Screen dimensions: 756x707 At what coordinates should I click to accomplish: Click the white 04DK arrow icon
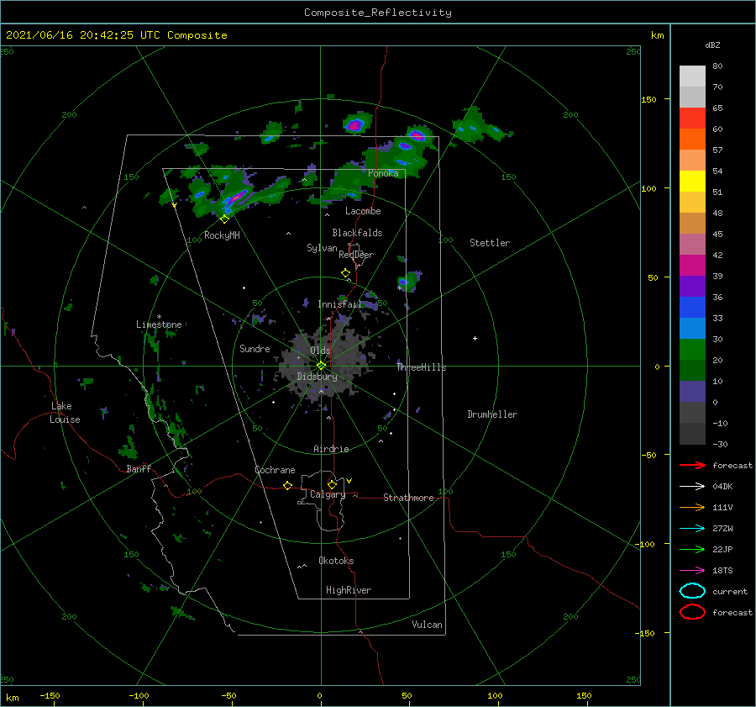click(692, 487)
